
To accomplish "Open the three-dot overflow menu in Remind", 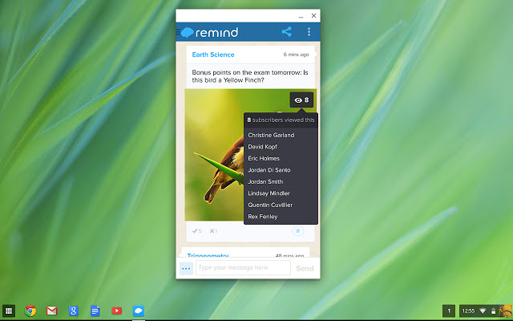I will click(x=309, y=32).
